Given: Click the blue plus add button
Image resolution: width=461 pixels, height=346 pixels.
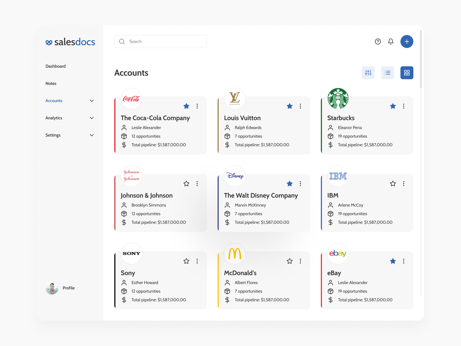Looking at the screenshot, I should tap(407, 42).
